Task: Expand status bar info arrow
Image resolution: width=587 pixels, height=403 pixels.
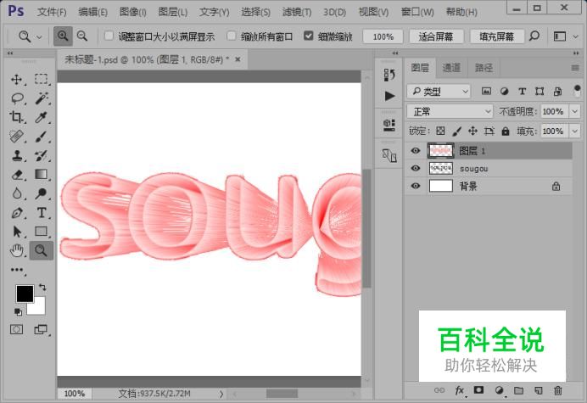Action: [221, 394]
